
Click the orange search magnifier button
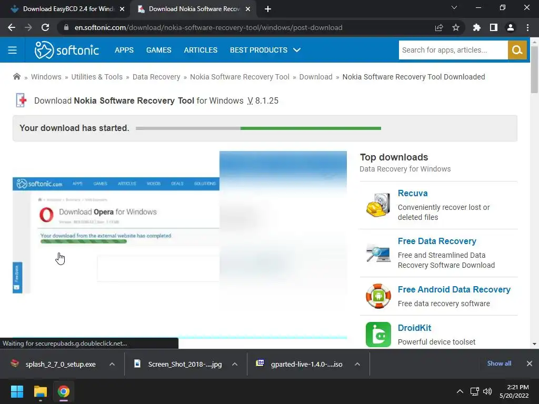tap(517, 50)
